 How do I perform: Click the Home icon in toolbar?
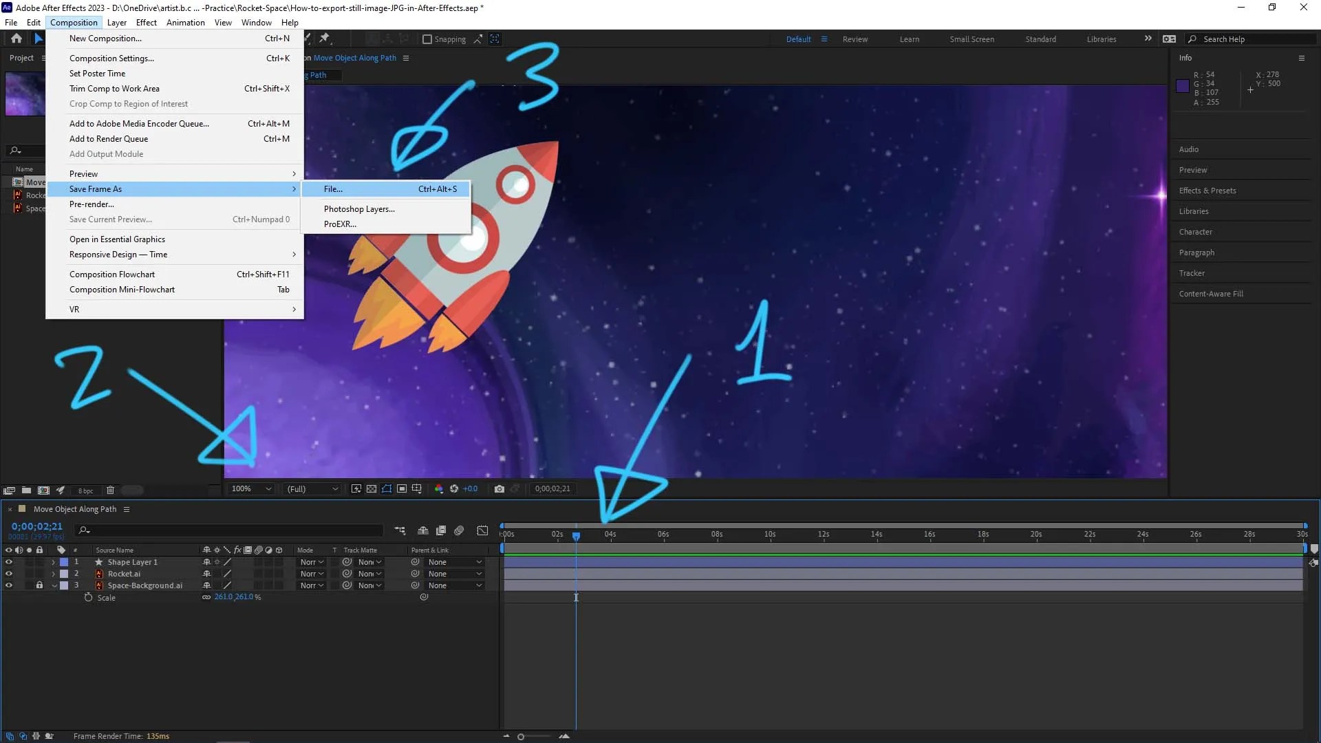point(17,39)
